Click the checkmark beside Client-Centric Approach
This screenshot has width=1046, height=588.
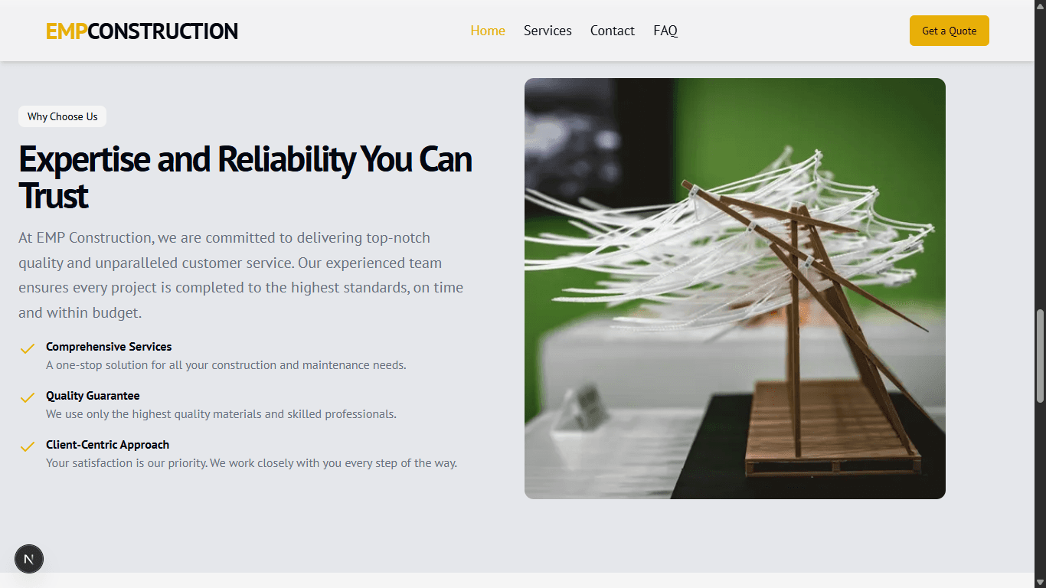28,447
